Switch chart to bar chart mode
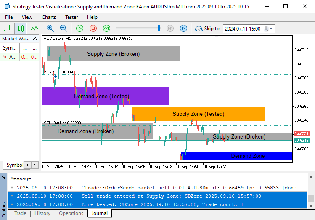This screenshot has height=220, width=315. coord(7,29)
